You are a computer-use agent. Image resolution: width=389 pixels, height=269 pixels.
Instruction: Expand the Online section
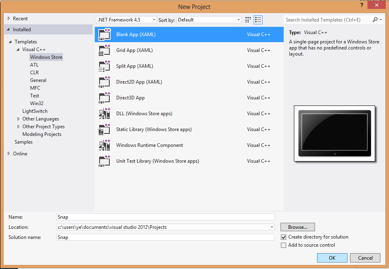[9, 154]
